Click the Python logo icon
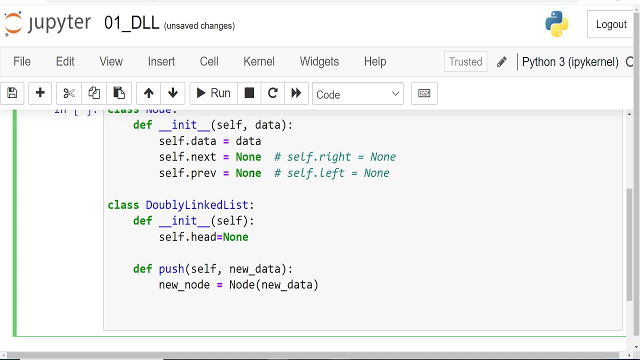Screen dimensions: 640x360 coord(556,24)
